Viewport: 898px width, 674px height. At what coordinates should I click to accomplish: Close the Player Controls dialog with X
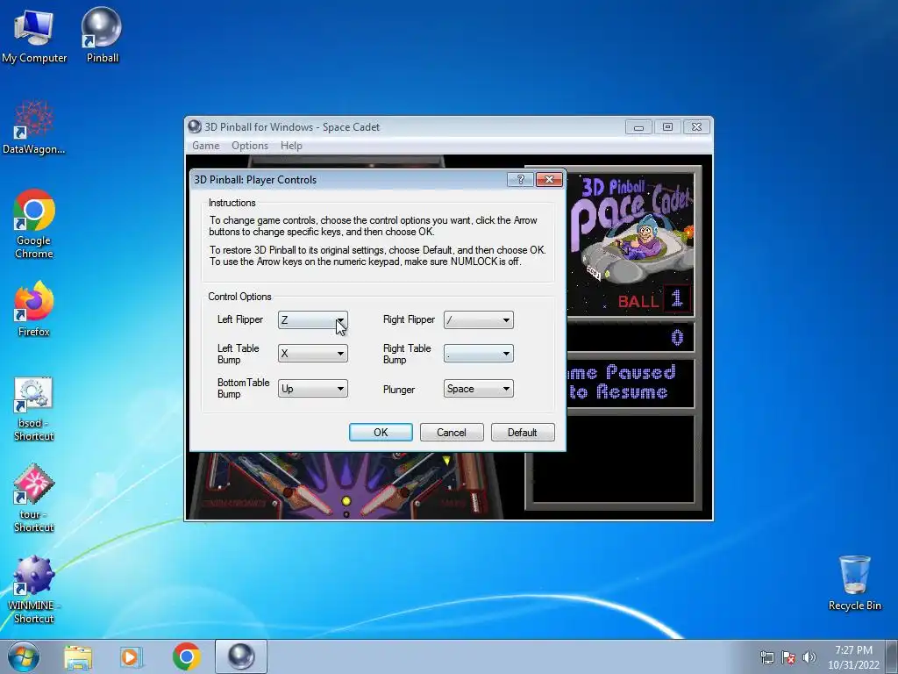pyautogui.click(x=549, y=179)
